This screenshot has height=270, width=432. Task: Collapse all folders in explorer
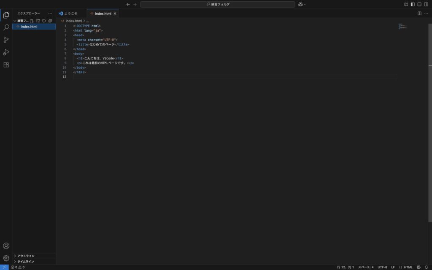point(50,21)
